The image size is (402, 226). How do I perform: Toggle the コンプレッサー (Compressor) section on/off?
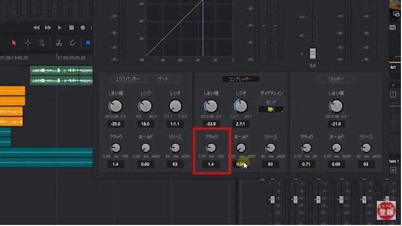pyautogui.click(x=241, y=79)
